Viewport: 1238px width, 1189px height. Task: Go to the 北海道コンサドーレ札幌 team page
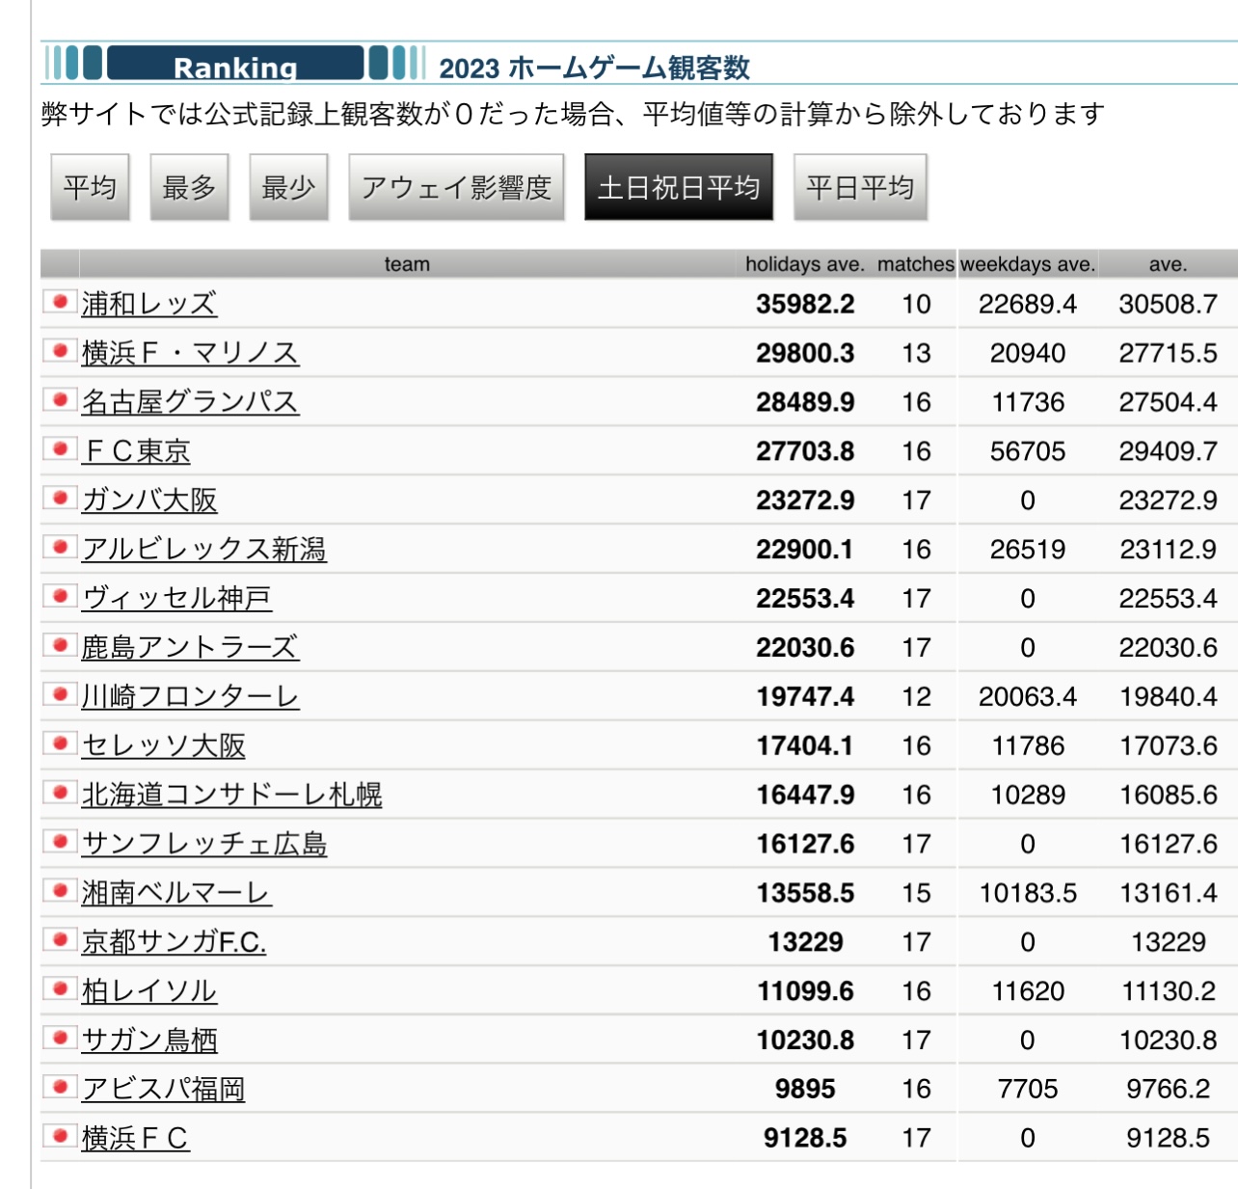[x=231, y=795]
